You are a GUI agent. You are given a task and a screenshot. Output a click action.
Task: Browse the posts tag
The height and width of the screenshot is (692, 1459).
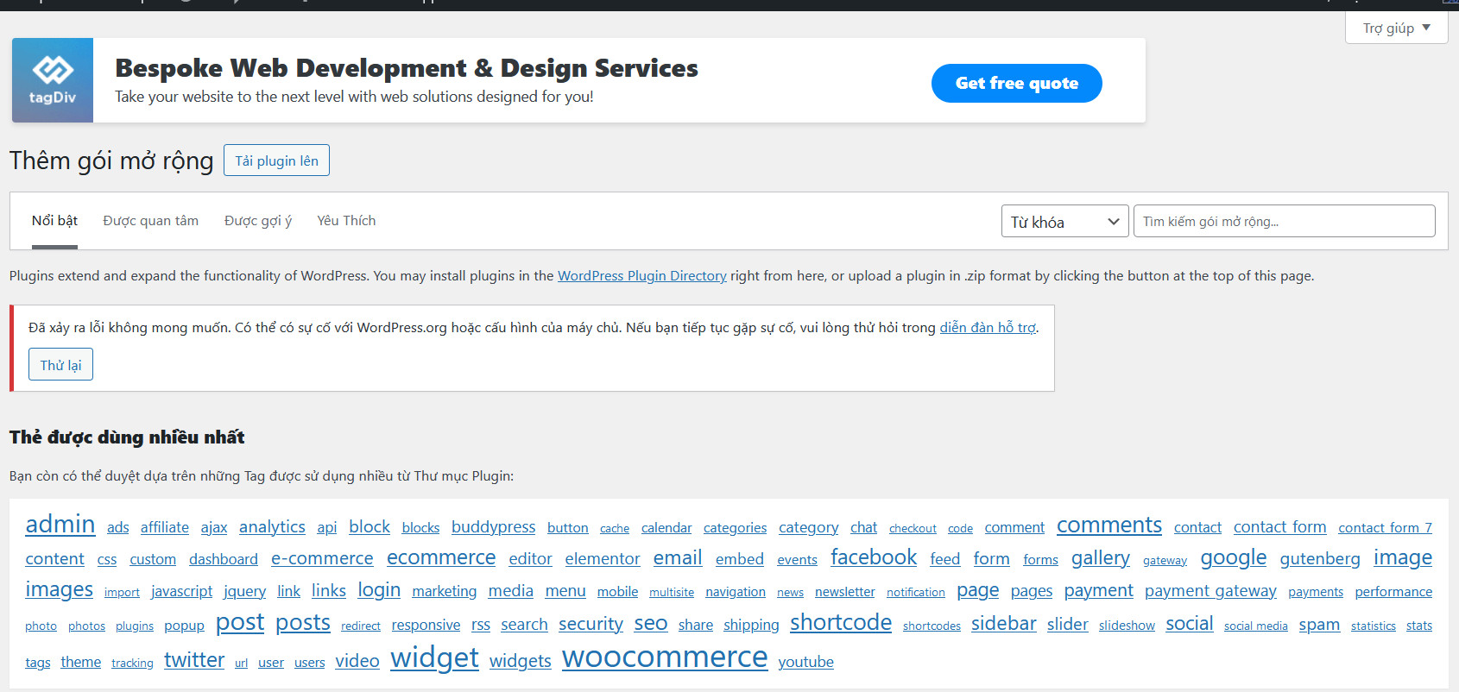303,622
